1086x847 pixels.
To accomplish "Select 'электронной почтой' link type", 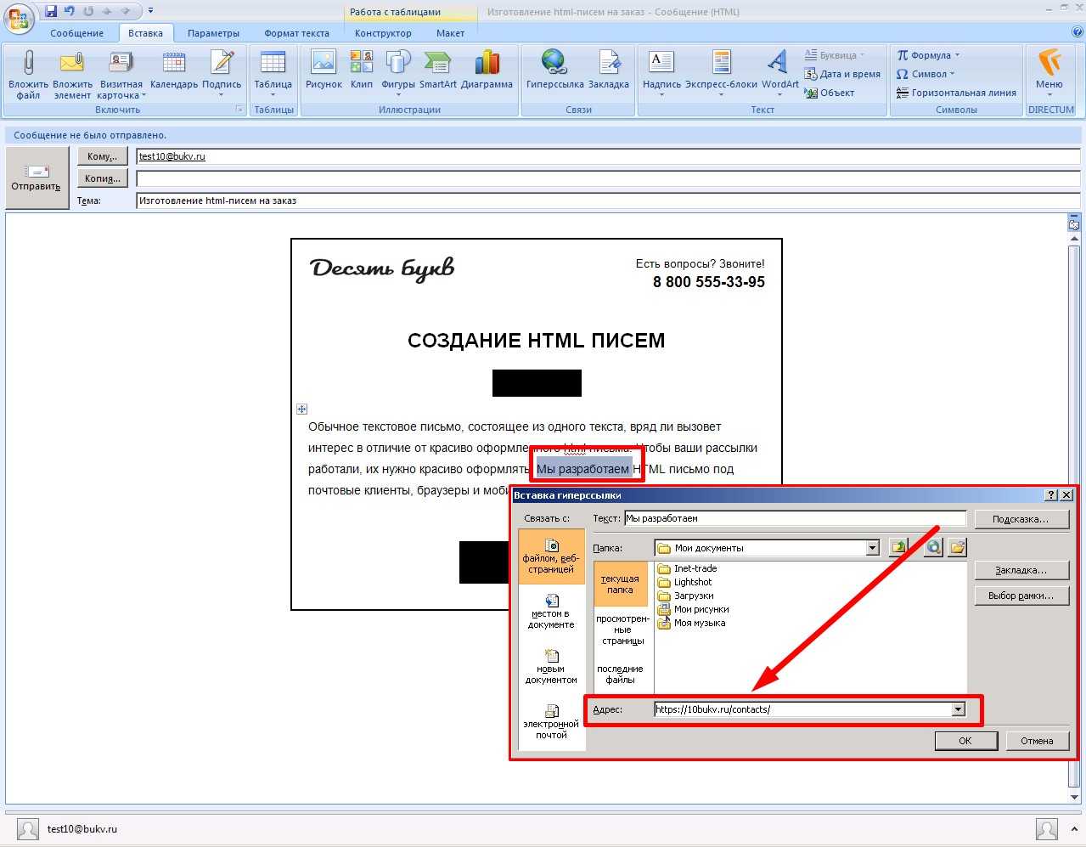I will click(x=551, y=721).
